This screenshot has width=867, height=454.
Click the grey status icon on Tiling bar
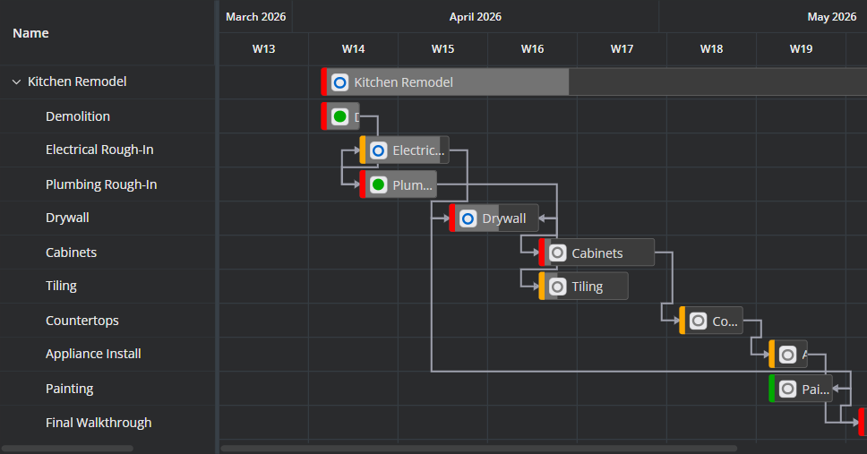557,287
